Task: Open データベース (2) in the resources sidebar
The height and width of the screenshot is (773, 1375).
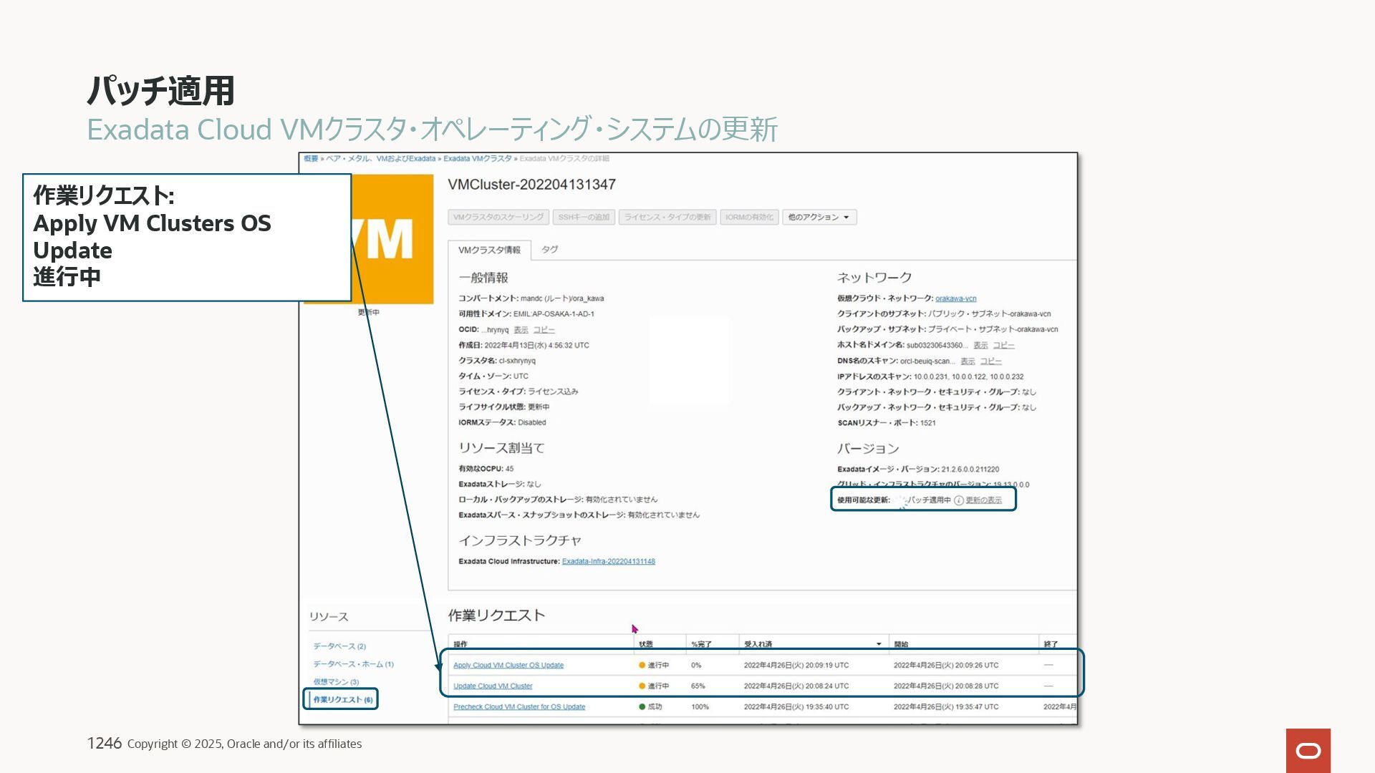Action: click(339, 646)
